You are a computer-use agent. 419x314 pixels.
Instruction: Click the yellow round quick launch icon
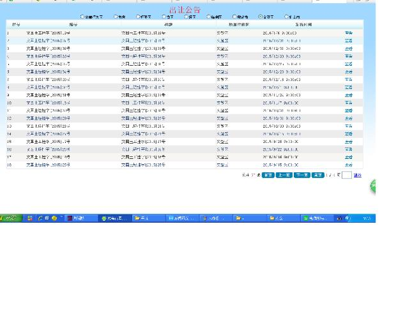pyautogui.click(x=54, y=218)
